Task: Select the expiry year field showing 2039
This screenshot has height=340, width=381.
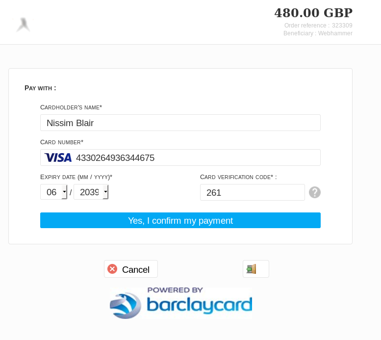Action: tap(91, 192)
